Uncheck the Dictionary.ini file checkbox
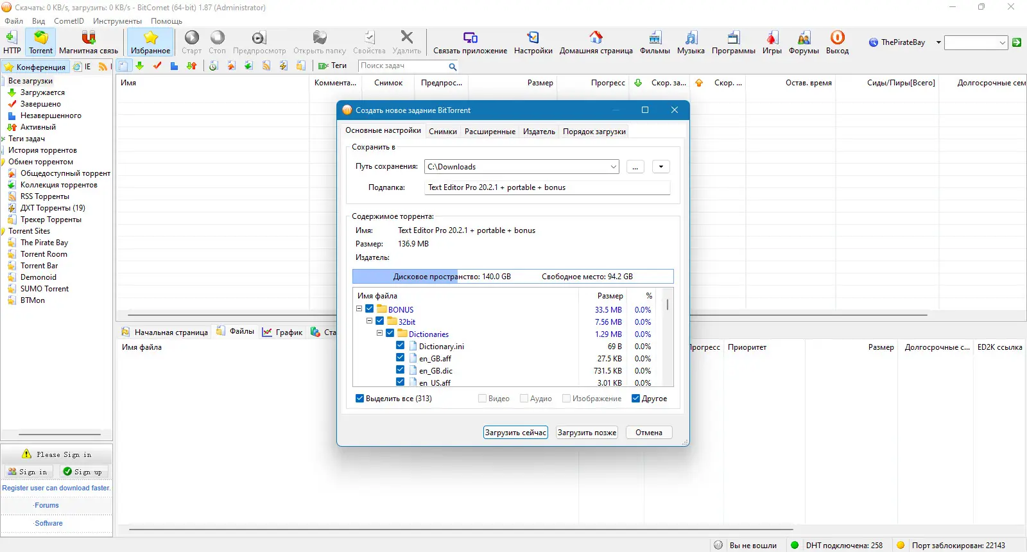This screenshot has height=552, width=1027. coord(401,345)
